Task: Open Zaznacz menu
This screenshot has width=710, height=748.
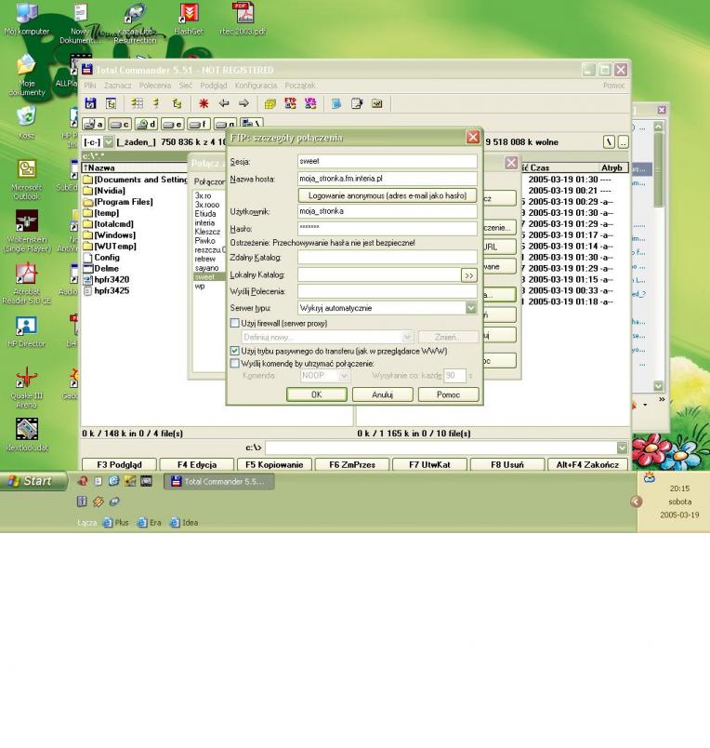Action: [x=118, y=86]
